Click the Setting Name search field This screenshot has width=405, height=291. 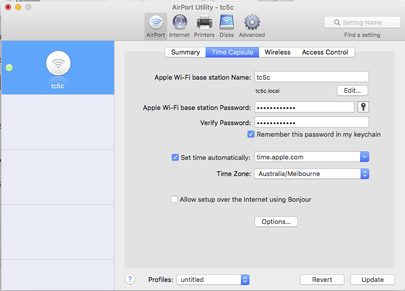tap(362, 23)
